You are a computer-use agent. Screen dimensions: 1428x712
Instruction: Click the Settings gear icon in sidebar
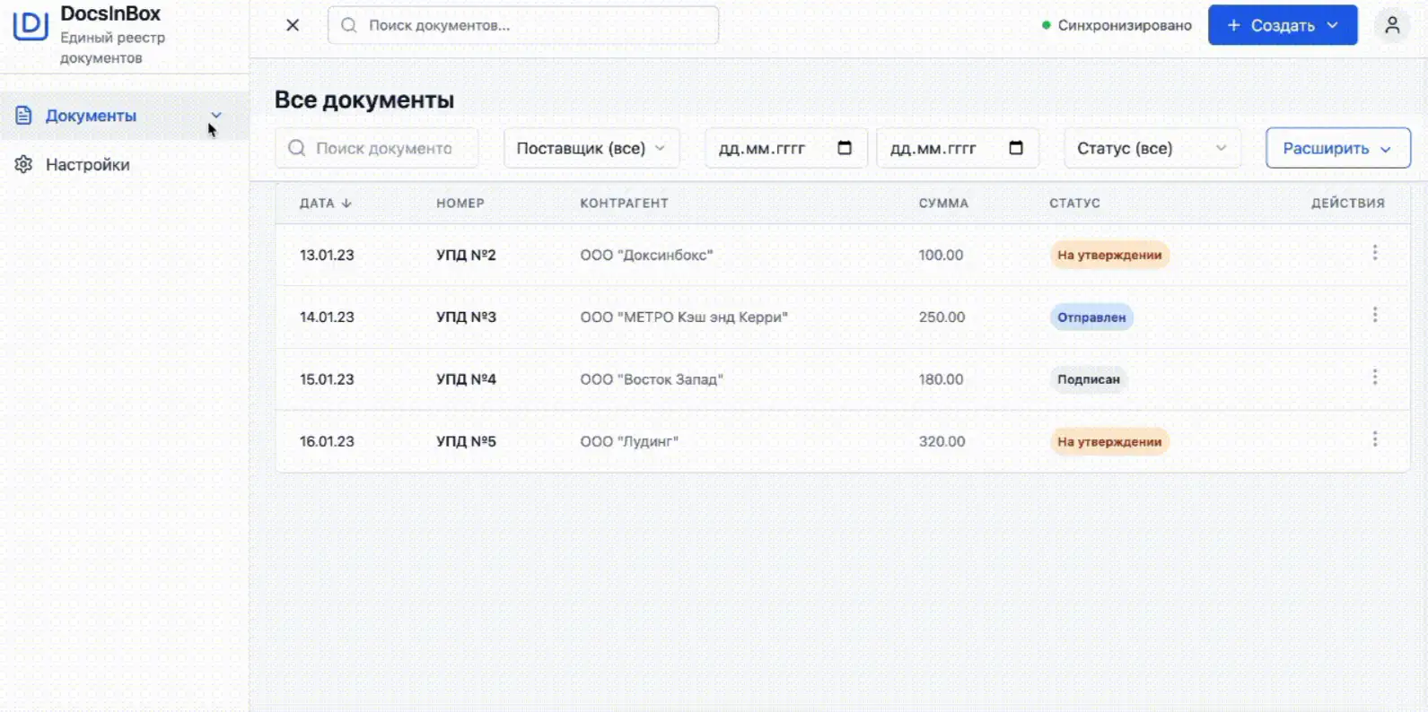pos(23,164)
